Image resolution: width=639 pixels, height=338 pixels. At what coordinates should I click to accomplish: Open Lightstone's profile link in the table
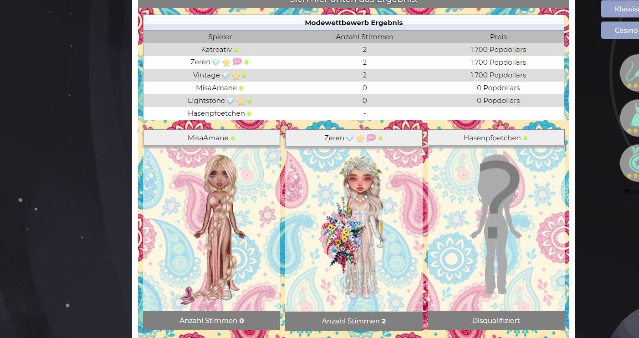pyautogui.click(x=206, y=101)
